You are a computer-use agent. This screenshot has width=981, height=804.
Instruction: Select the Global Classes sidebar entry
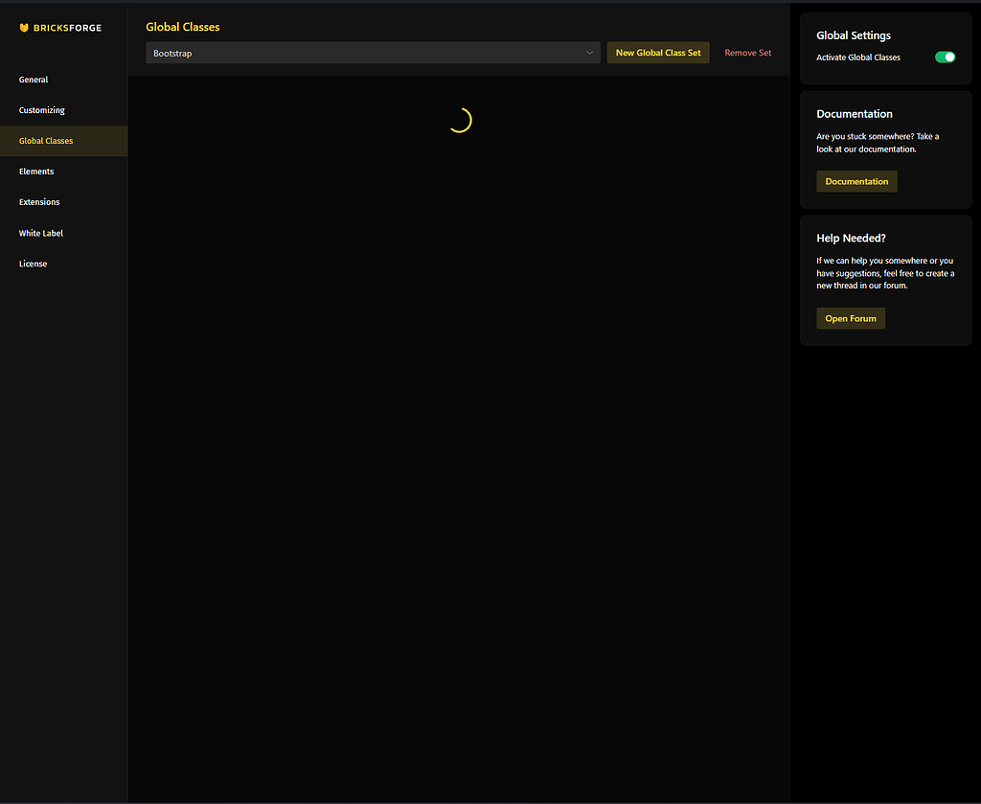point(46,141)
